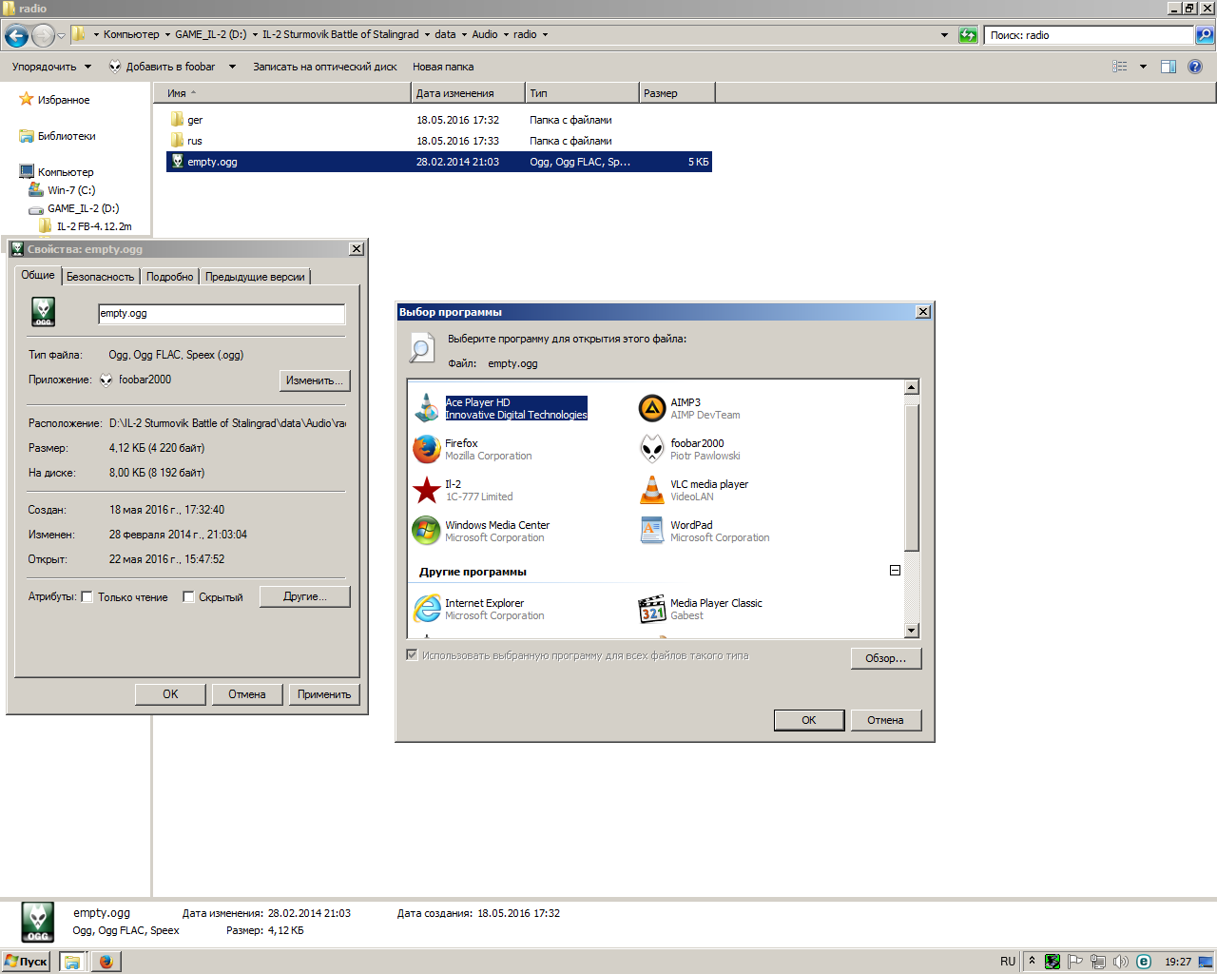
Task: Switch to the Общие tab
Action: tap(38, 275)
